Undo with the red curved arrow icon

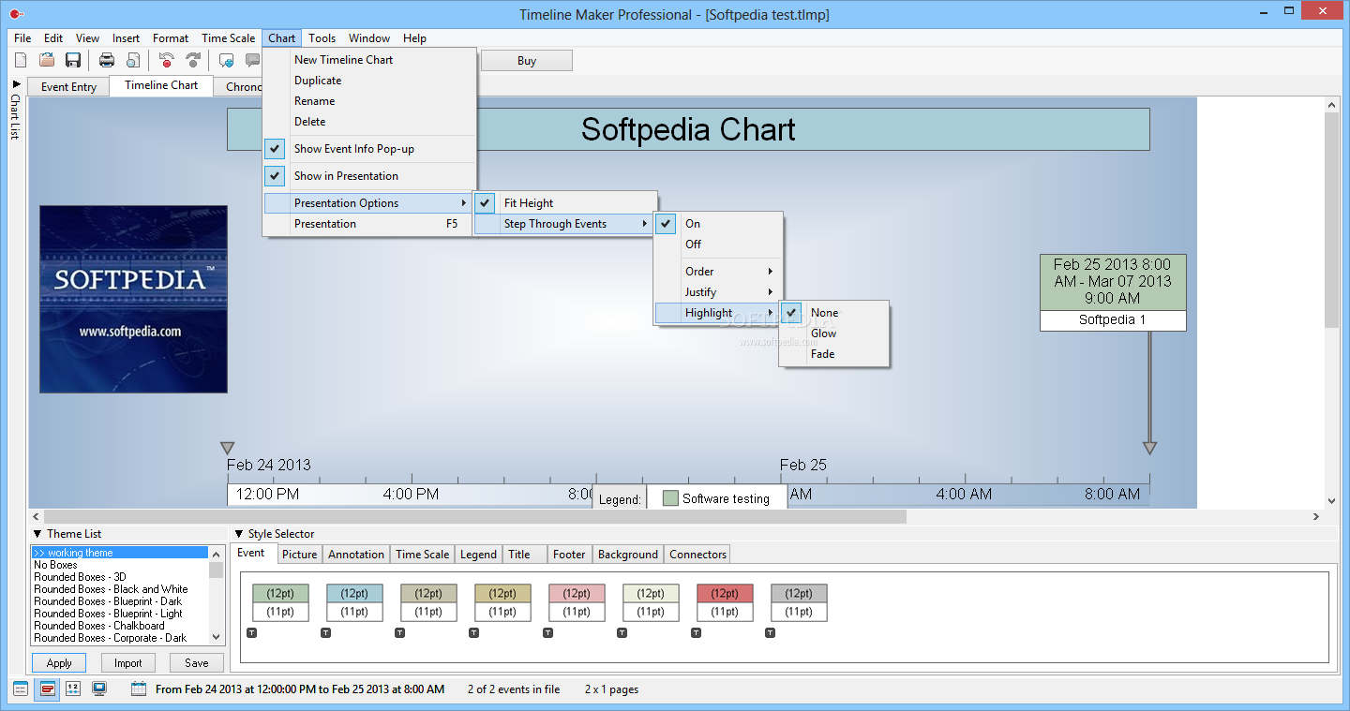[x=167, y=60]
